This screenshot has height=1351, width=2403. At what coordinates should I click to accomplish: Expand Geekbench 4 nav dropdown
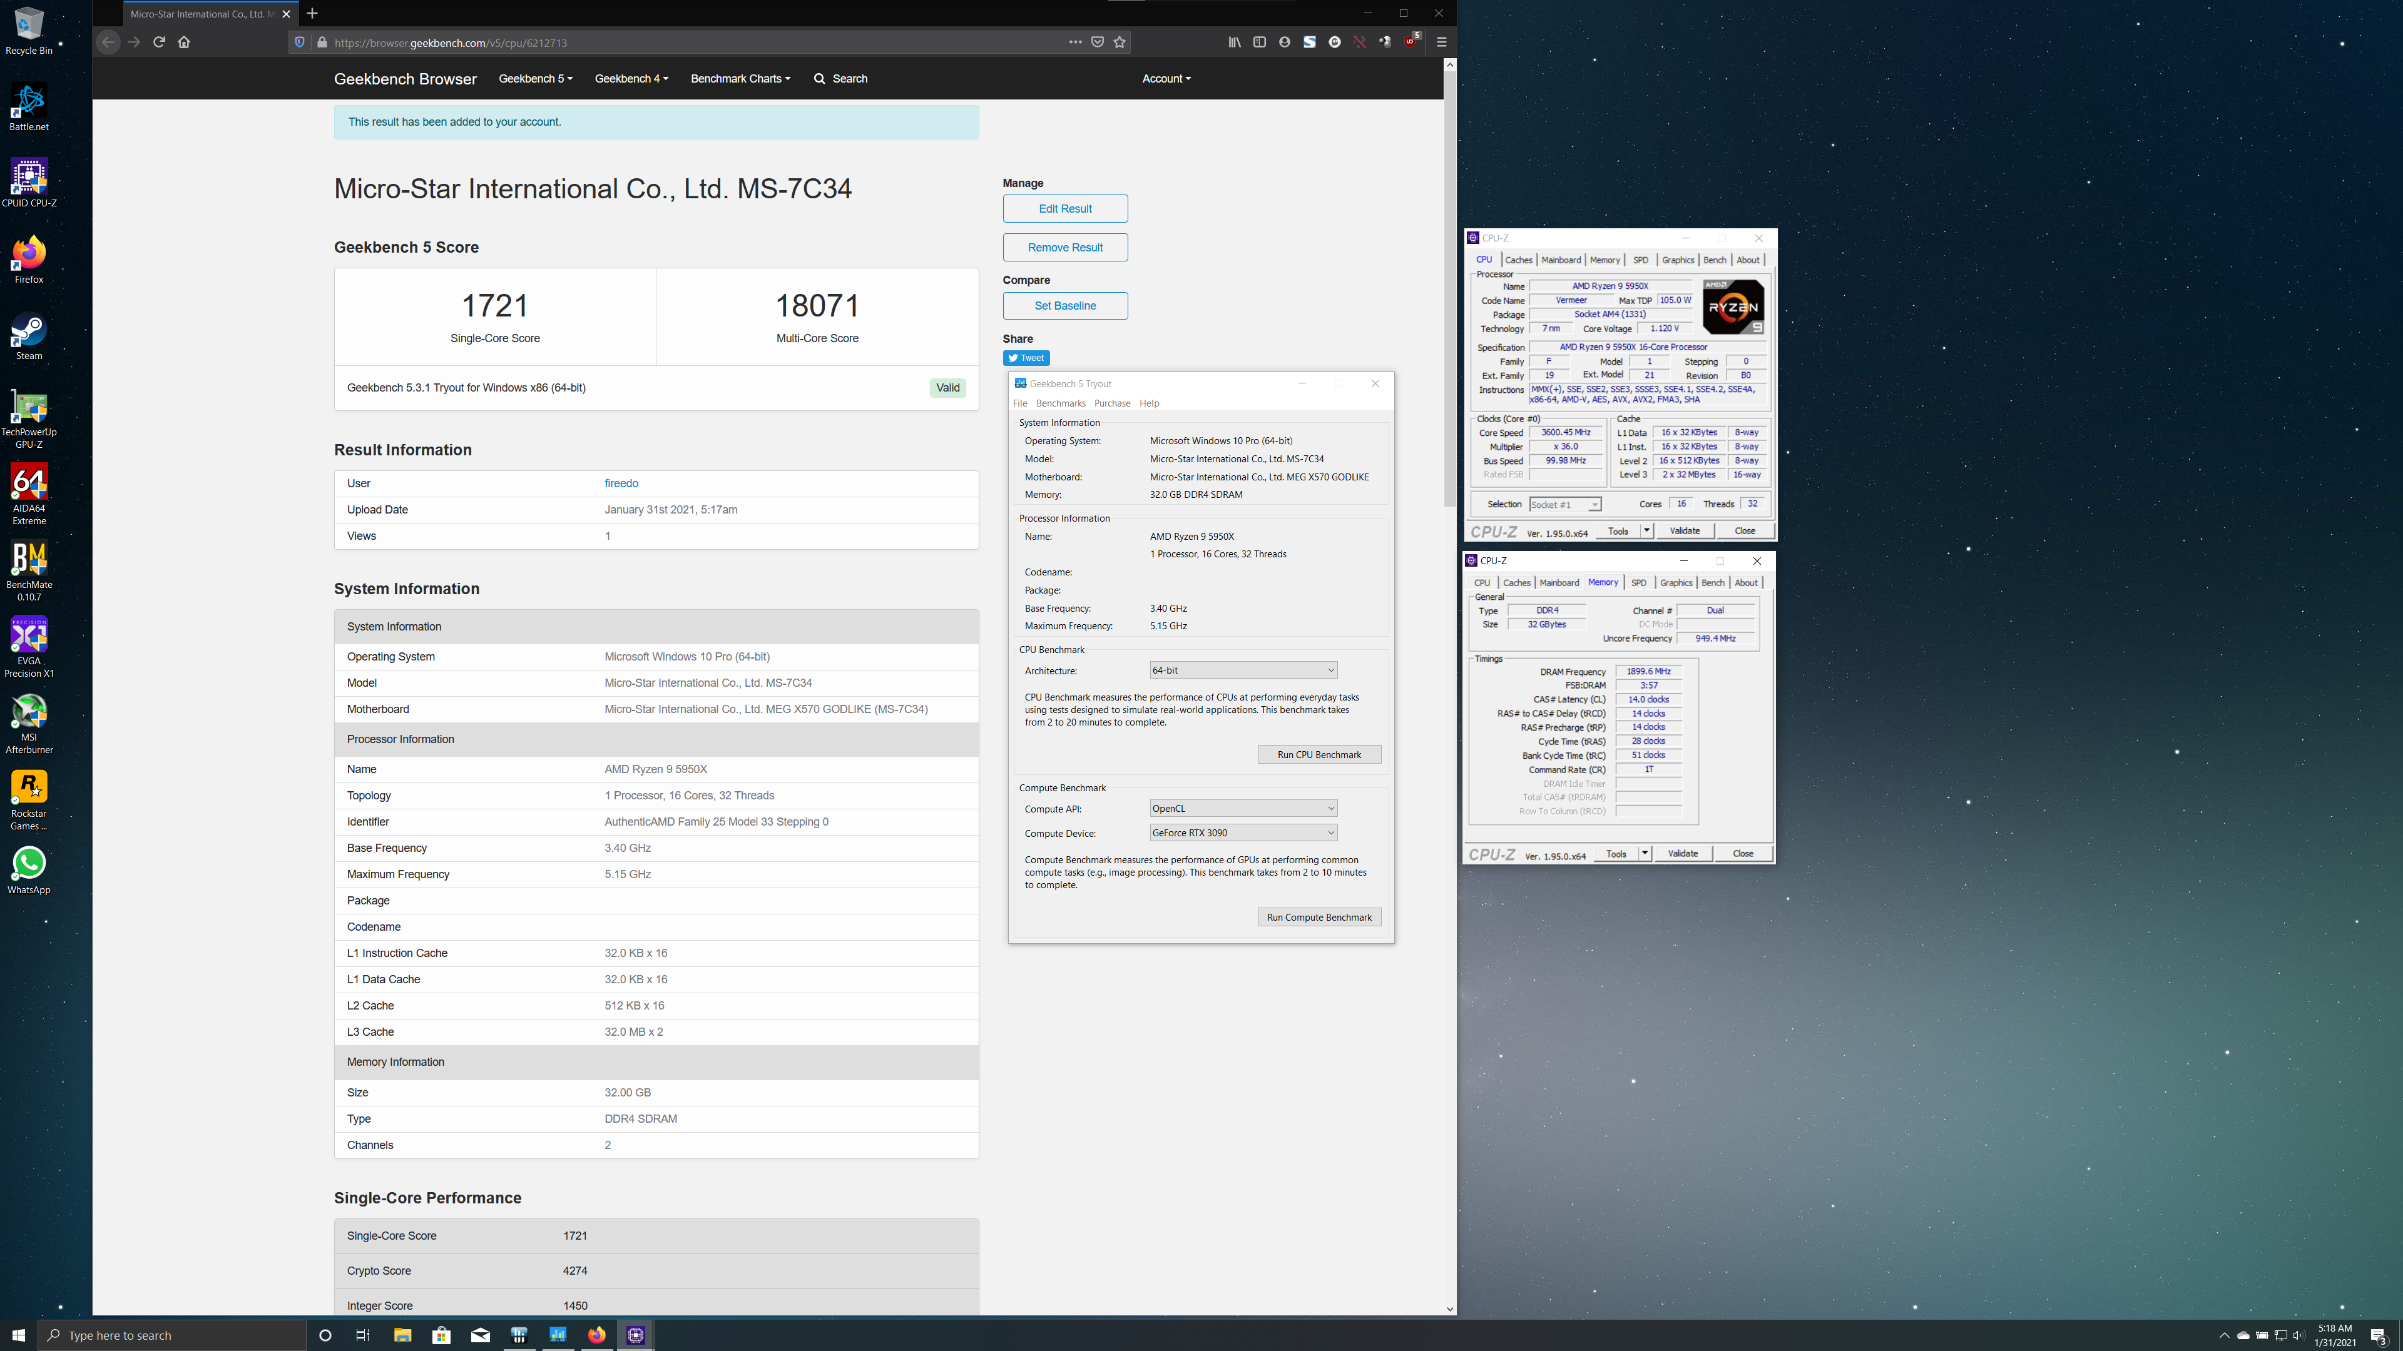pyautogui.click(x=631, y=78)
